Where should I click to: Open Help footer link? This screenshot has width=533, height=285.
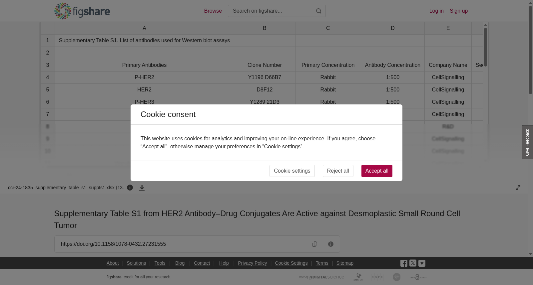pos(224,263)
